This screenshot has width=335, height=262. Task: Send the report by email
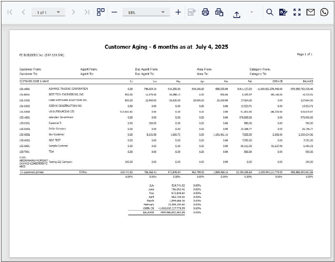(x=311, y=12)
